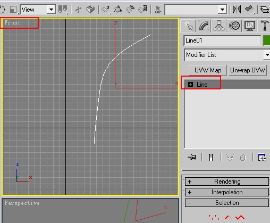Open Configure Modifier Sets icon
This screenshot has width=270, height=223.
click(262, 157)
